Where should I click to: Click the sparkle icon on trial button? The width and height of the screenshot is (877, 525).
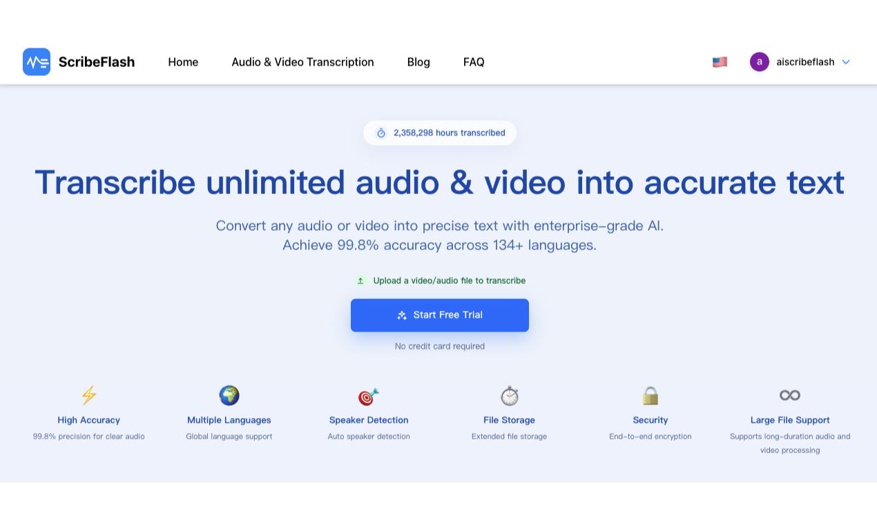point(402,315)
